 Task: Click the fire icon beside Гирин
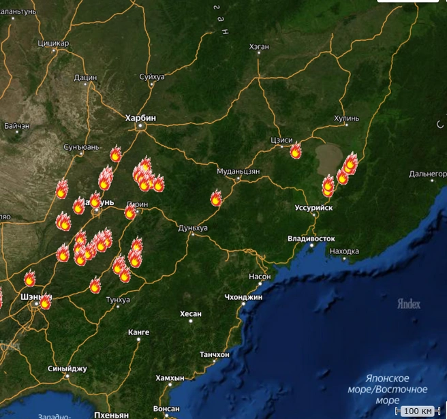pyautogui.click(x=130, y=211)
